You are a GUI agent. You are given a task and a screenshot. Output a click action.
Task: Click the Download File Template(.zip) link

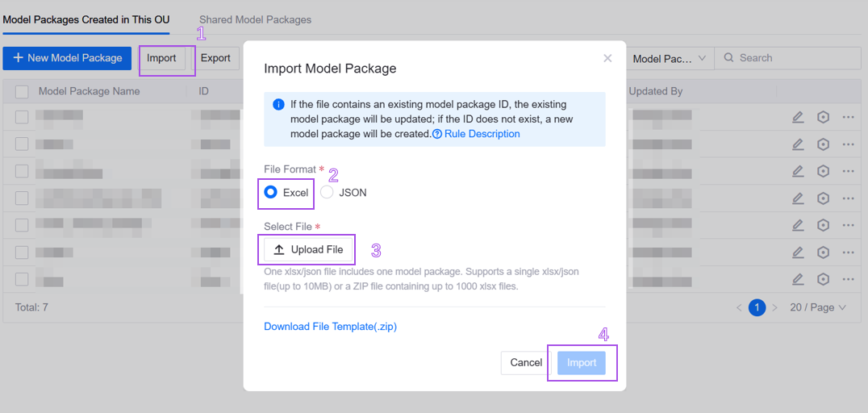tap(331, 327)
